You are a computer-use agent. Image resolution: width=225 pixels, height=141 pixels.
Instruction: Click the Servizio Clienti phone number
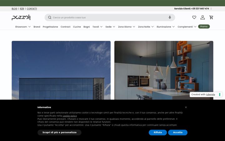pos(200,9)
